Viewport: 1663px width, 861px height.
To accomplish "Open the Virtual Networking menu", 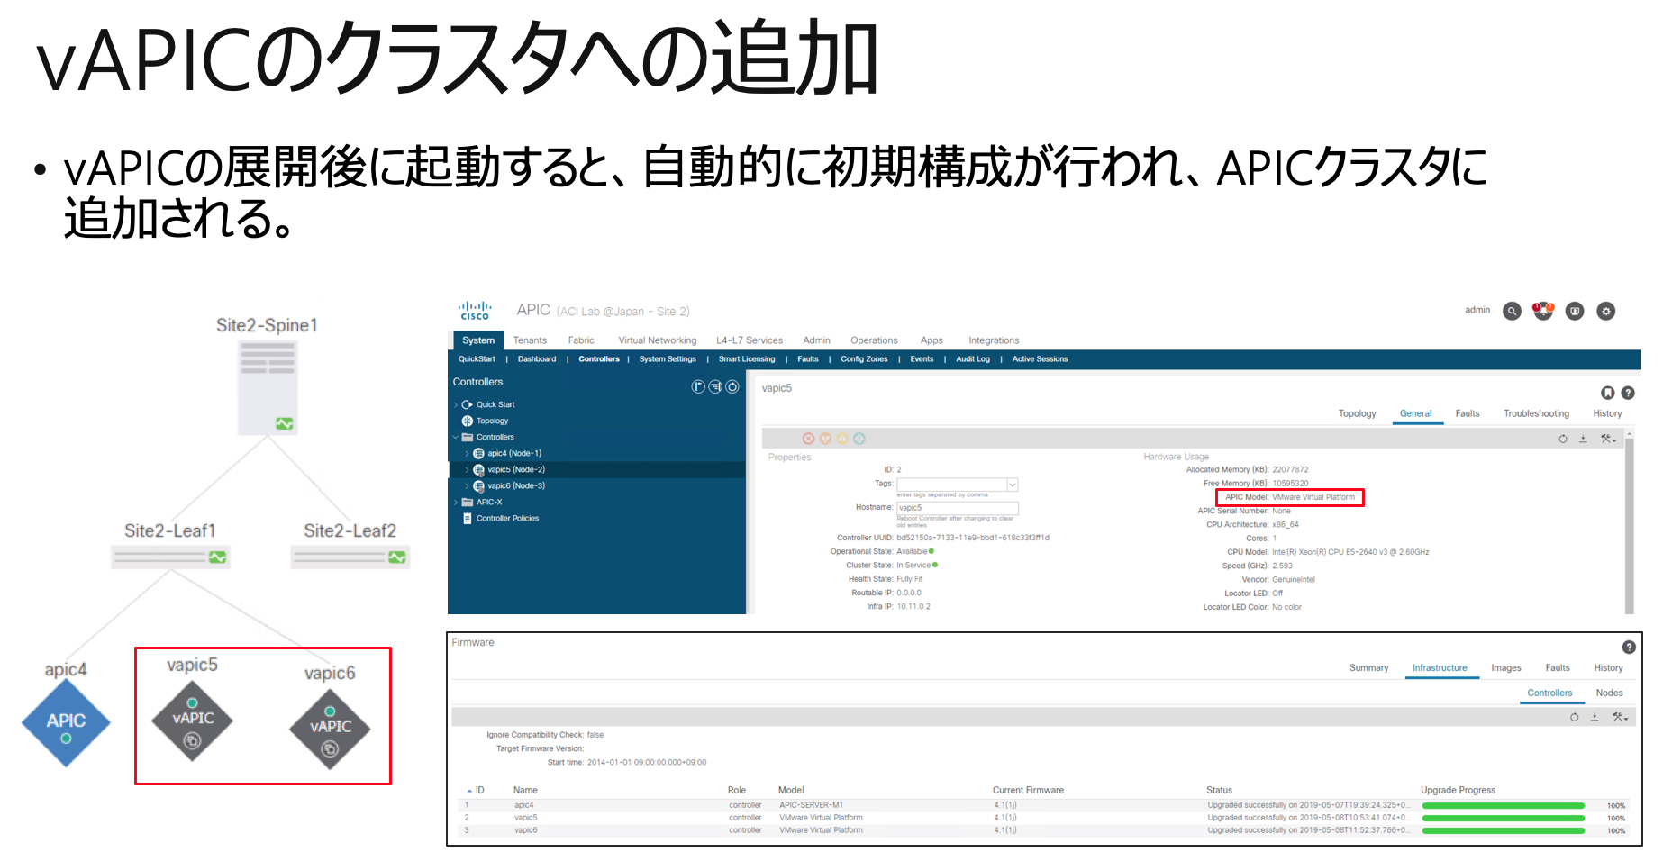I will pos(657,340).
